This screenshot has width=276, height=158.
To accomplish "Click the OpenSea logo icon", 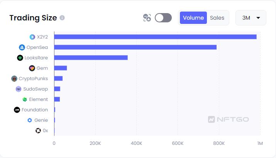I will coord(22,47).
